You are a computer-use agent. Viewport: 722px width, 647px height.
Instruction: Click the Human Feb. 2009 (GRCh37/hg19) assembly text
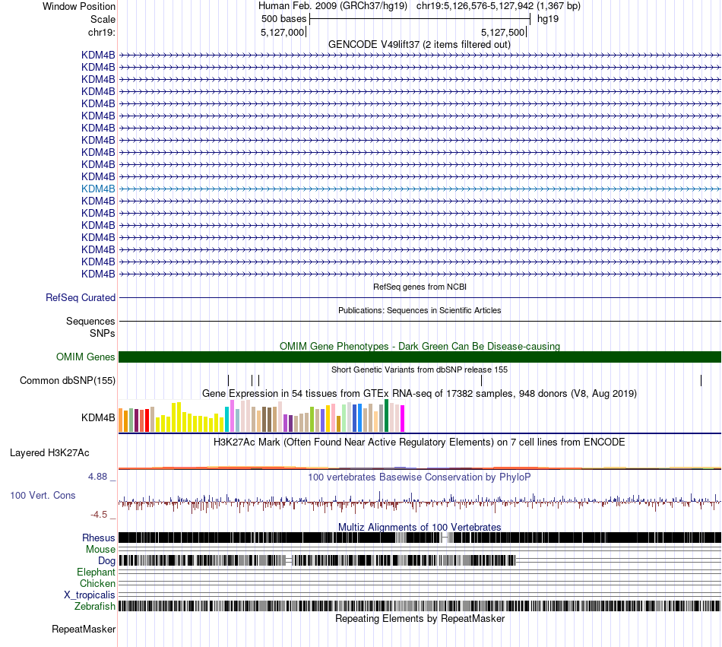tap(332, 6)
